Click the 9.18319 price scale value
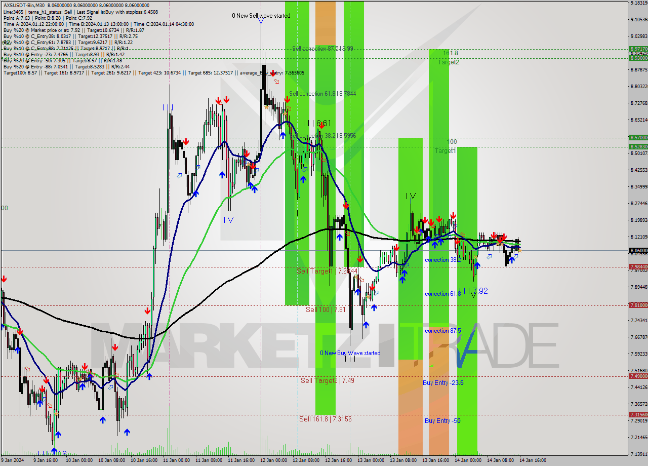648x466 pixels. point(639,3)
